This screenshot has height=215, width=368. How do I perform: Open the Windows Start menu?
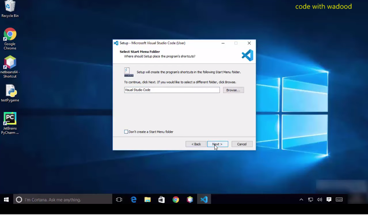pos(6,200)
